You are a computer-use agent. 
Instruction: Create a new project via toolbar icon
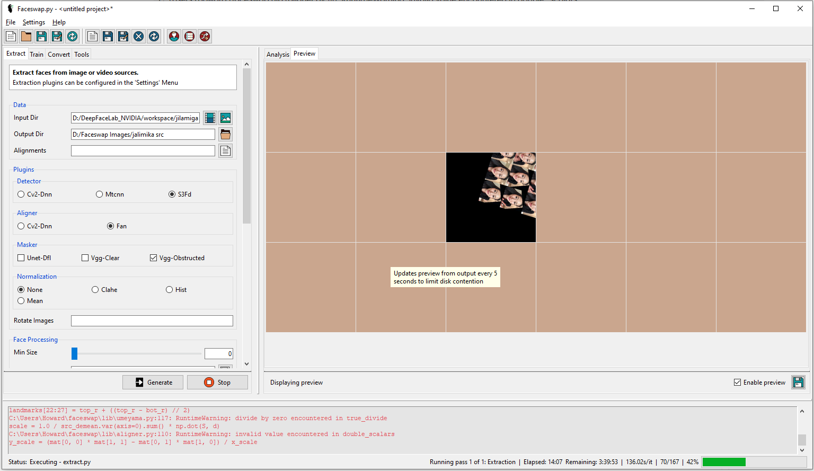(11, 36)
